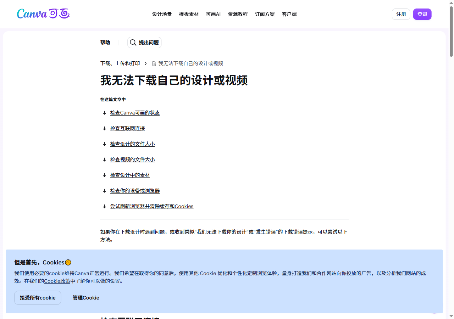454x319 pixels.
Task: Jump to 尝试刷新浏览器并清除缓存和Cookies section
Action: click(152, 206)
